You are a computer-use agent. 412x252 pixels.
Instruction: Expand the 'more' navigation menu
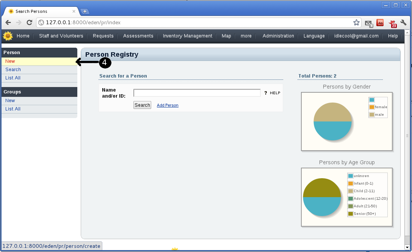pyautogui.click(x=246, y=36)
